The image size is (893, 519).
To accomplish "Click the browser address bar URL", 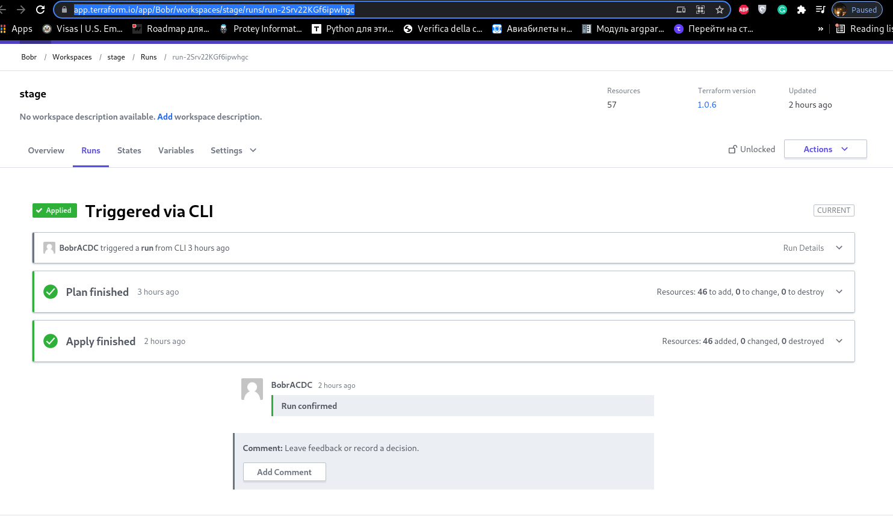I will 214,10.
